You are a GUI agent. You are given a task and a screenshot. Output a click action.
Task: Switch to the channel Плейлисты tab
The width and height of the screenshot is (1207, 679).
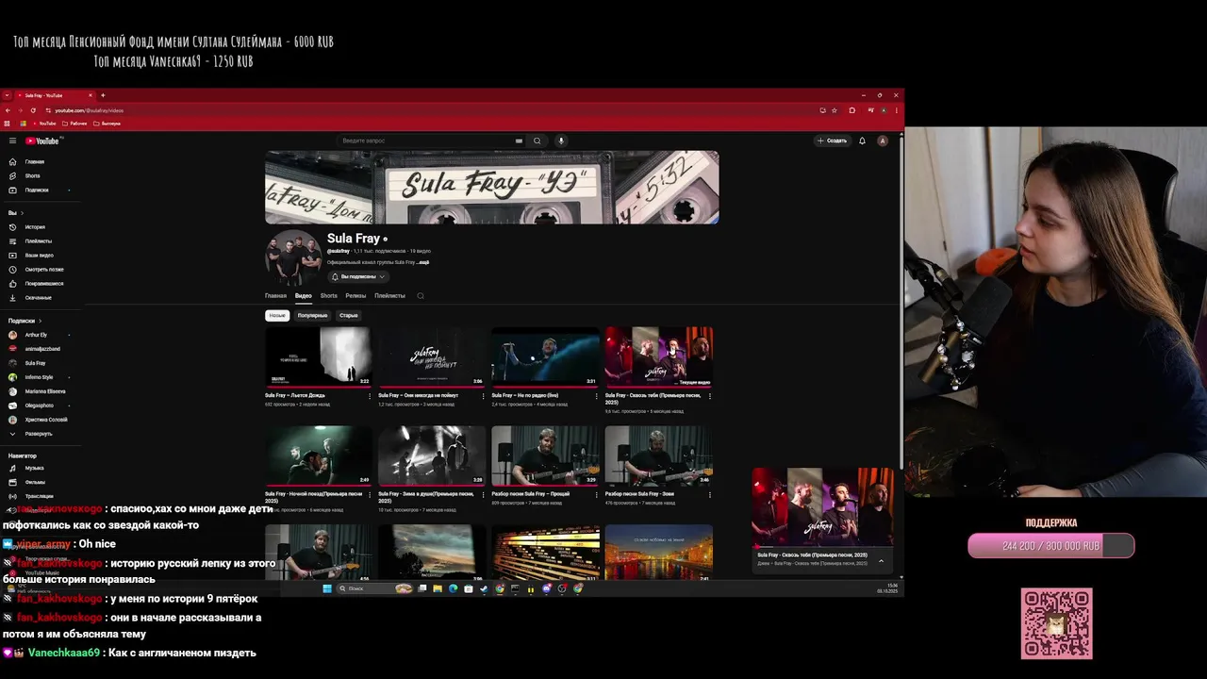tap(389, 295)
